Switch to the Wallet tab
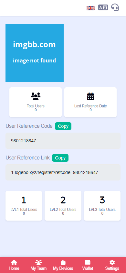Image resolution: width=126 pixels, height=273 pixels. coord(88,265)
